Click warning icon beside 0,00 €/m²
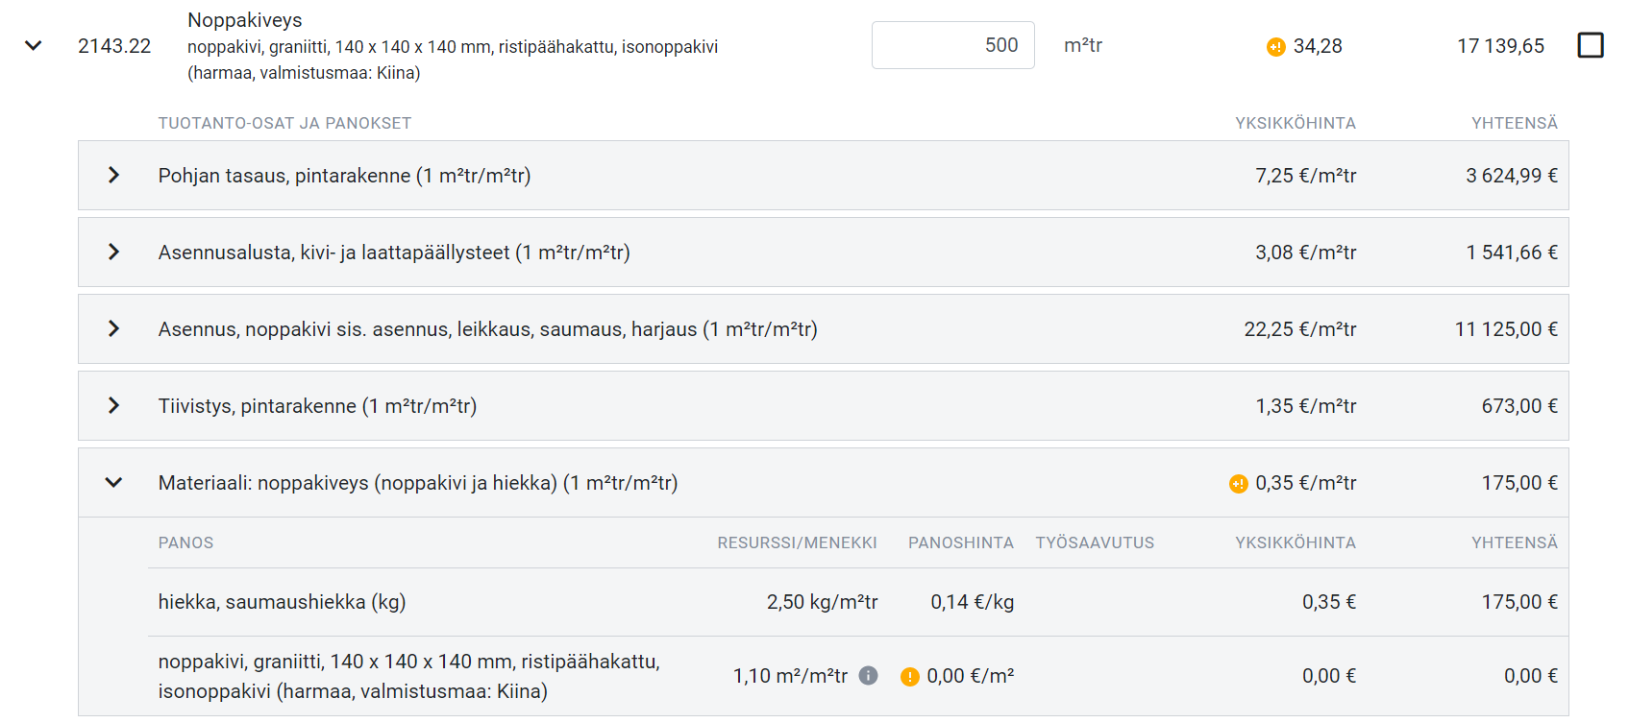1629x723 pixels. (909, 677)
